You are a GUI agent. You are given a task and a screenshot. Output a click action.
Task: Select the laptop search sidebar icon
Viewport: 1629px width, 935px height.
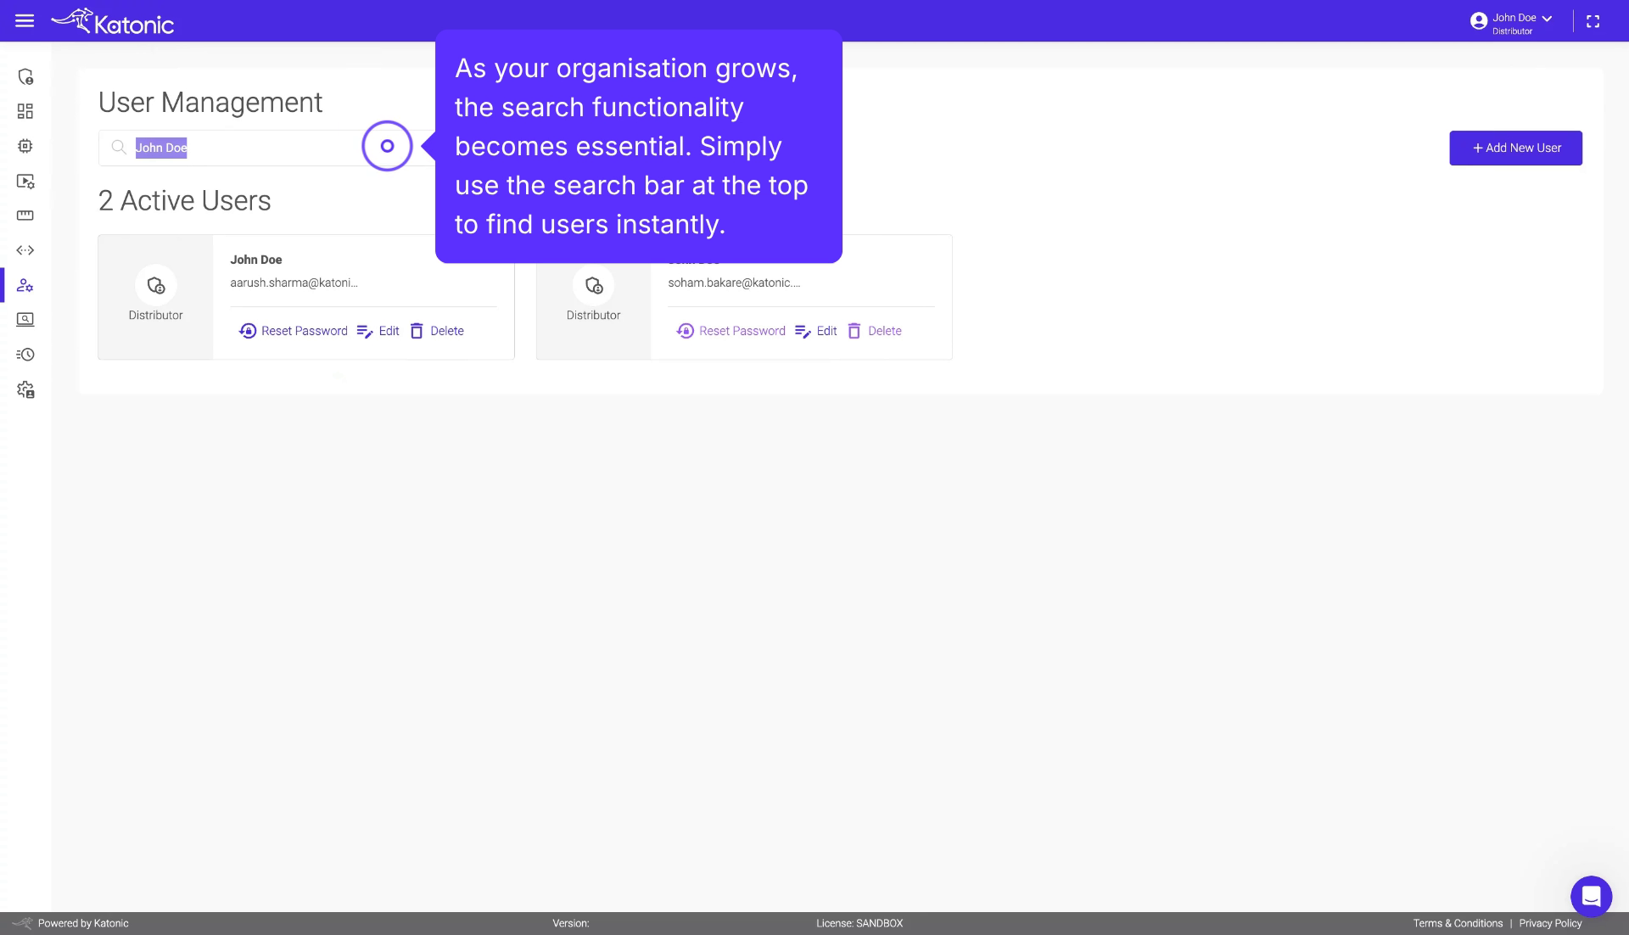[x=25, y=320]
